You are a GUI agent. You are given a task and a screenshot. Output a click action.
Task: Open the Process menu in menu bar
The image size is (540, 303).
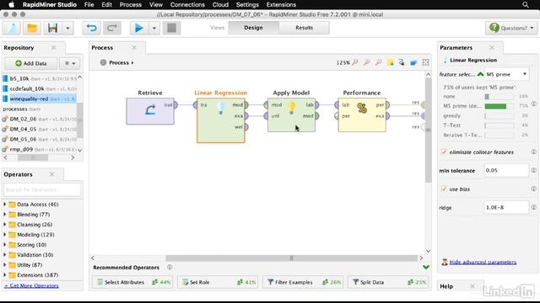click(130, 4)
